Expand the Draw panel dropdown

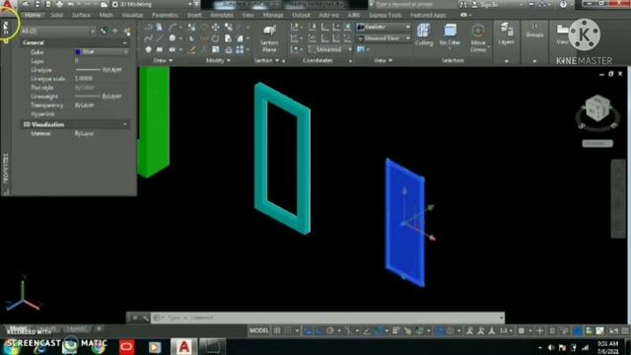163,60
